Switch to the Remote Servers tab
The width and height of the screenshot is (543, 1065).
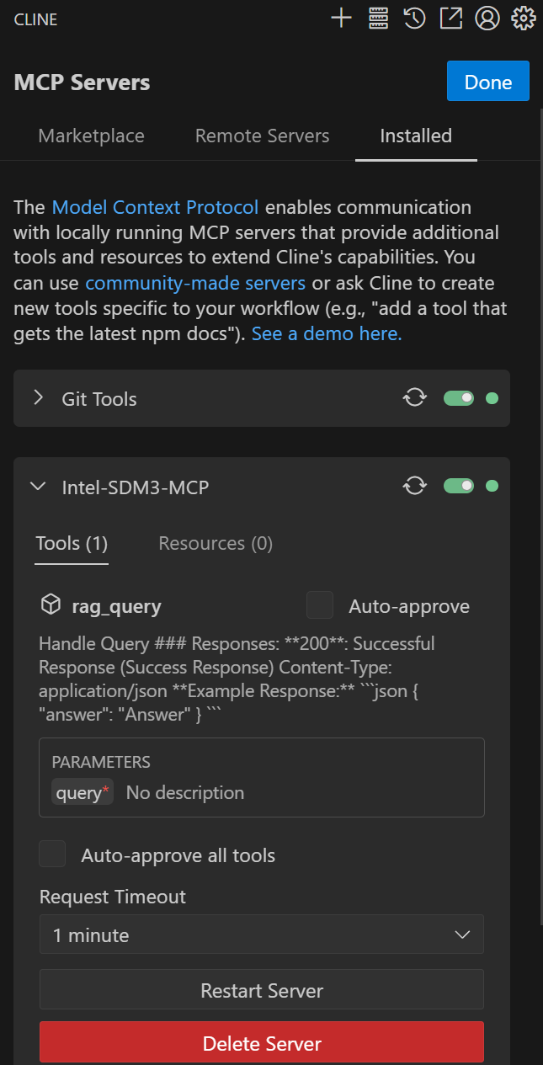coord(262,136)
